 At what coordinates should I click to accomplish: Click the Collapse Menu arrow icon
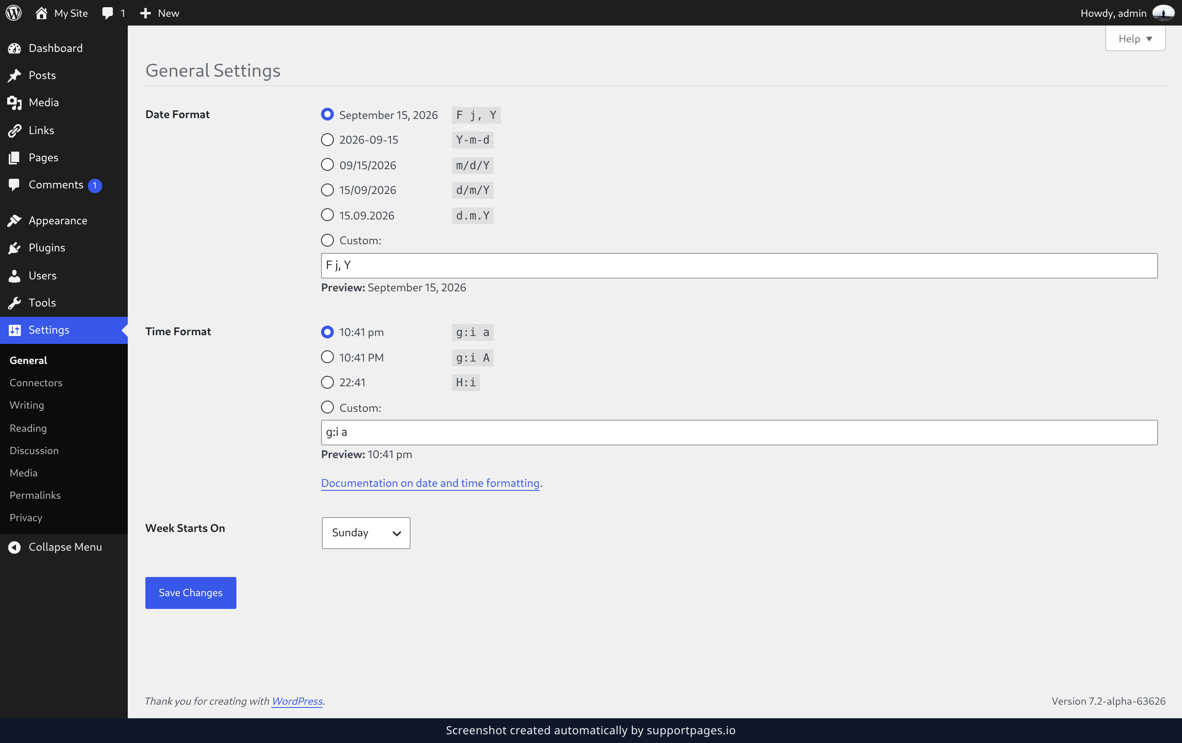15,547
